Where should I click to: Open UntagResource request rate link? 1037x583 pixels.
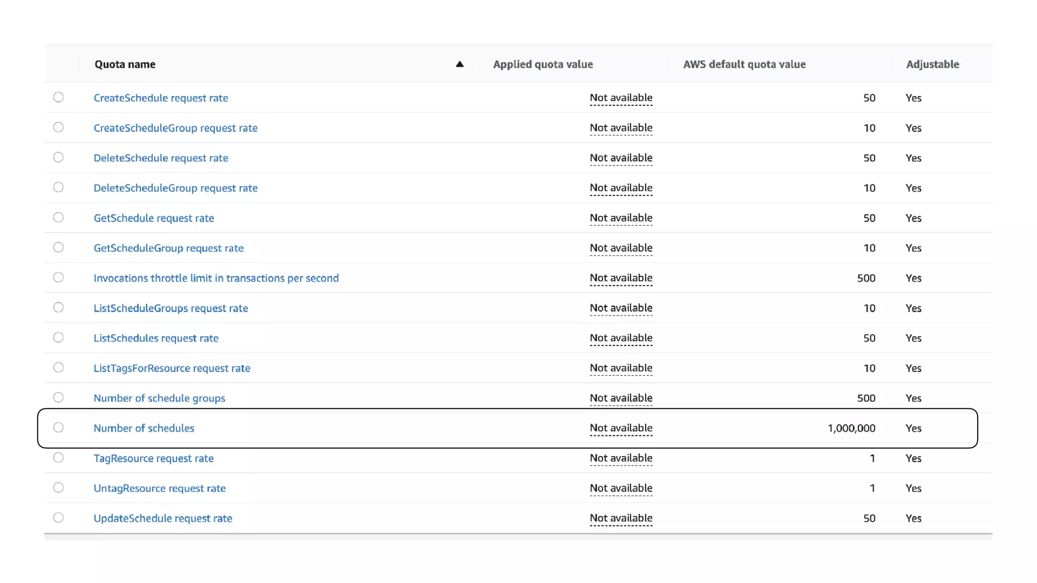[x=159, y=488]
